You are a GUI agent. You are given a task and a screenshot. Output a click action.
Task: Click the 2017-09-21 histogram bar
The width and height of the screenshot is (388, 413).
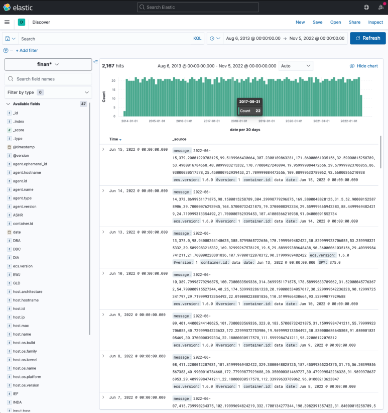pos(233,96)
